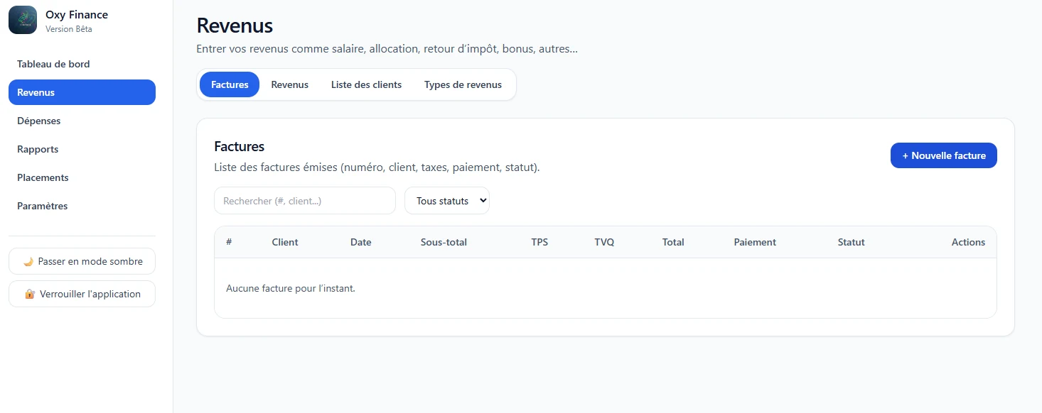Create a new invoice with Nouvelle facture

[944, 155]
